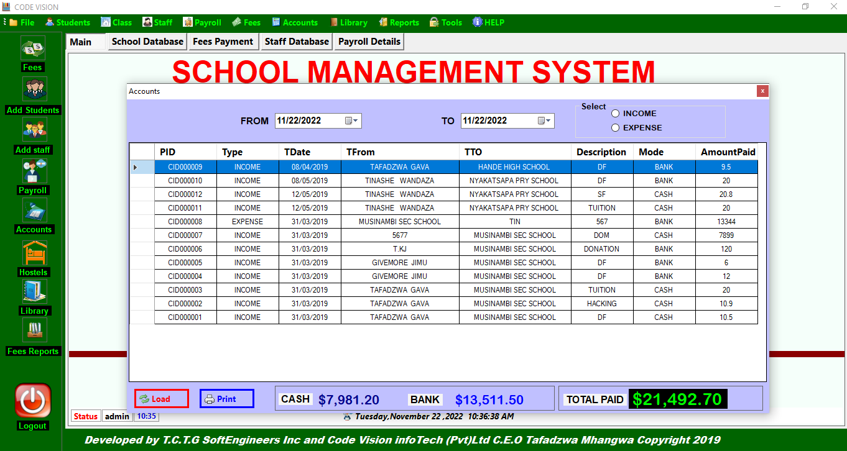Click the red Logout power icon
The image size is (847, 451).
click(x=33, y=401)
